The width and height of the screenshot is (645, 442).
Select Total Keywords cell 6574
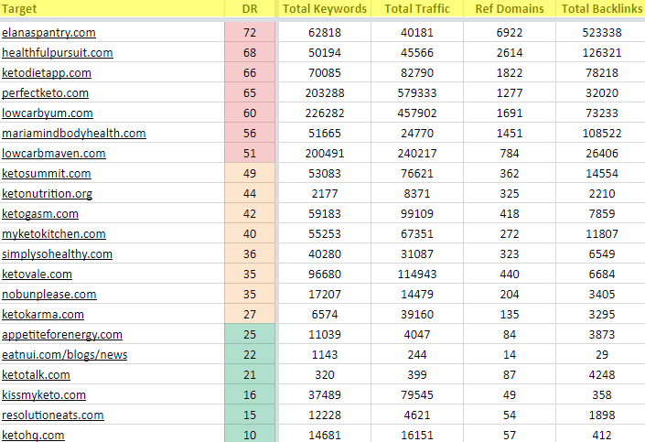[x=325, y=315]
